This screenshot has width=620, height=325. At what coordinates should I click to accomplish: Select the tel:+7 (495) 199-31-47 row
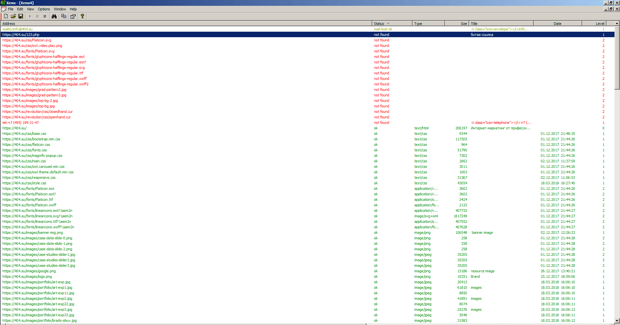coord(307,123)
